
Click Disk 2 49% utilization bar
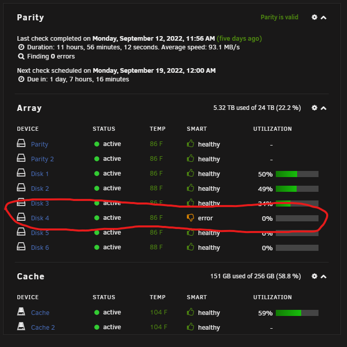[x=297, y=189]
